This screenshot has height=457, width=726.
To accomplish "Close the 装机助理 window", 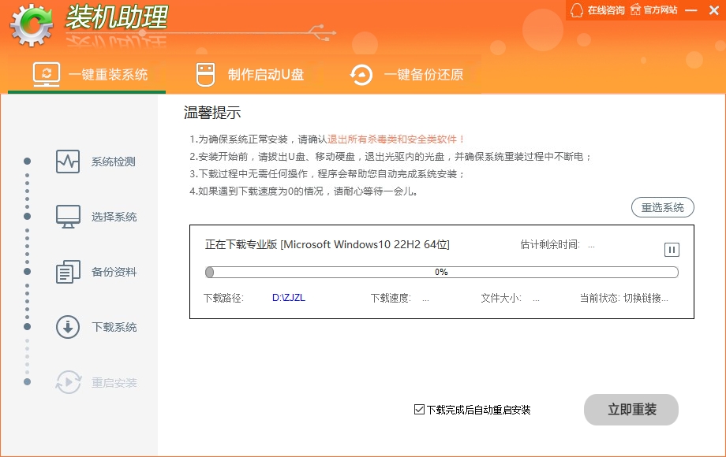I will (714, 10).
